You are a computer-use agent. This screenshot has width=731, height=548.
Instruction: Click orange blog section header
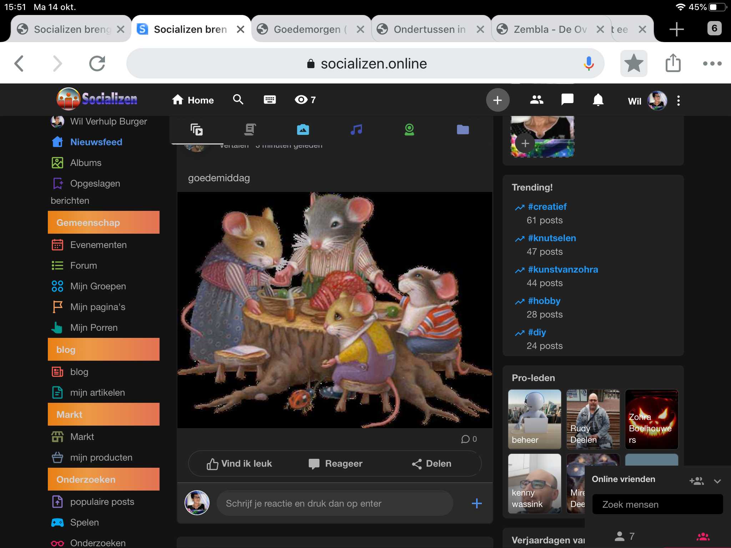[104, 349]
